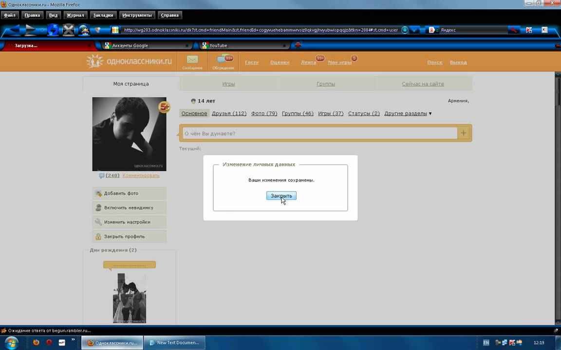Open the Фото (79) section
561x350 pixels.
point(264,114)
